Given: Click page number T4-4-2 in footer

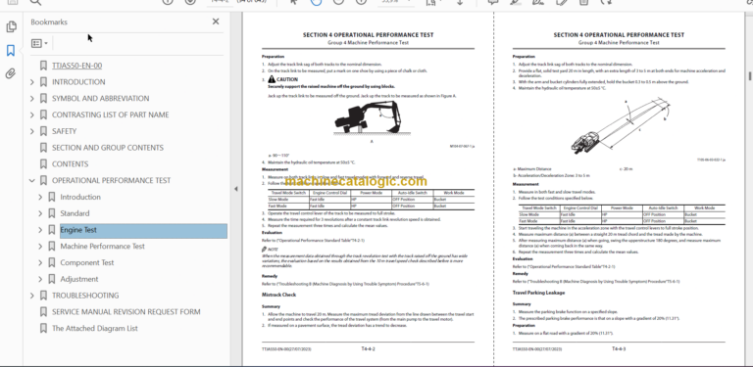Looking at the screenshot, I should [368, 348].
